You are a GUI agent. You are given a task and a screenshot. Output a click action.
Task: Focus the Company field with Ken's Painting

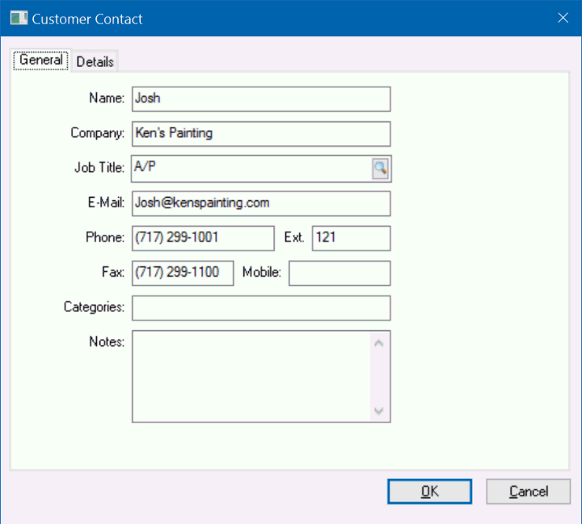tap(261, 133)
